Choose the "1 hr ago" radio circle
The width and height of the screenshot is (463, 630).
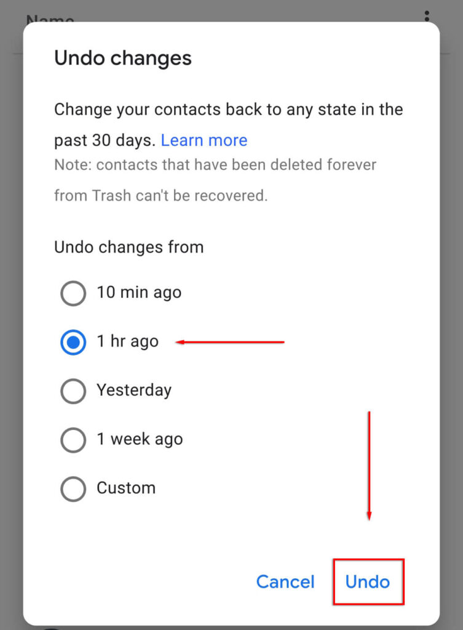tap(73, 342)
